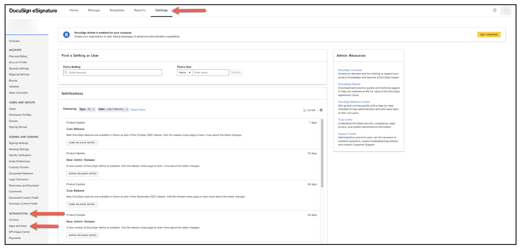Expand the Name dropdown in Find a User
Viewport: 521px width, 250px height.
(x=185, y=73)
